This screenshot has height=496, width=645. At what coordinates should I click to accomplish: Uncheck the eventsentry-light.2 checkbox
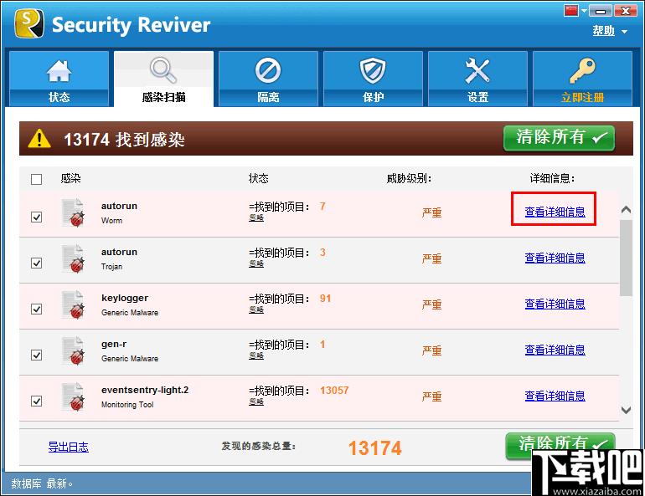[36, 401]
